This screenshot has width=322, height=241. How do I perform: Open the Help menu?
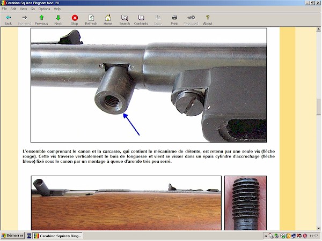coord(57,9)
